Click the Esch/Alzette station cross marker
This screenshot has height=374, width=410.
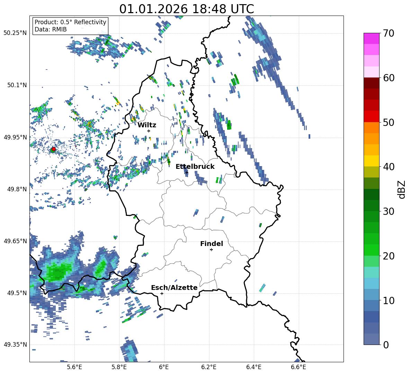click(162, 293)
